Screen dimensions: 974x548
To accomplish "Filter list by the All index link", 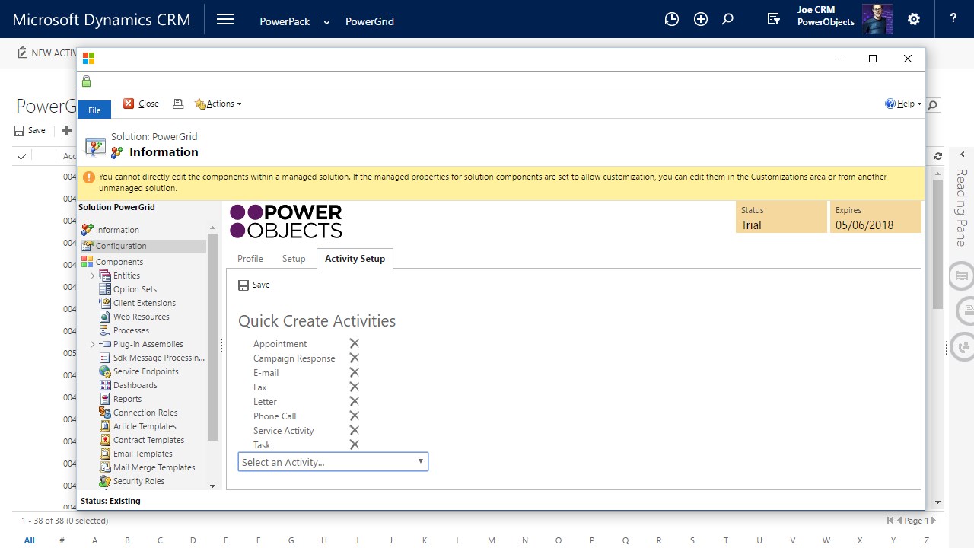I will click(29, 540).
